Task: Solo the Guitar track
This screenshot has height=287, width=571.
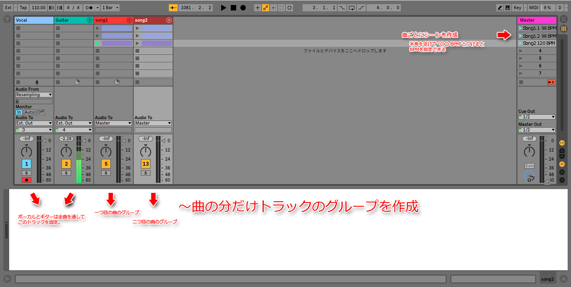Action: point(66,173)
